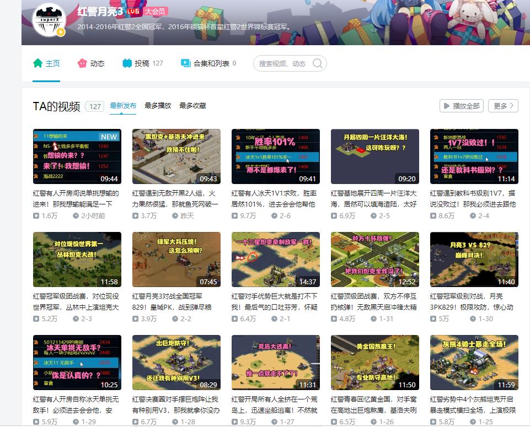Screen dimensions: 530x427
Task: Click the user avatar with lightning badge
Action: (50, 20)
